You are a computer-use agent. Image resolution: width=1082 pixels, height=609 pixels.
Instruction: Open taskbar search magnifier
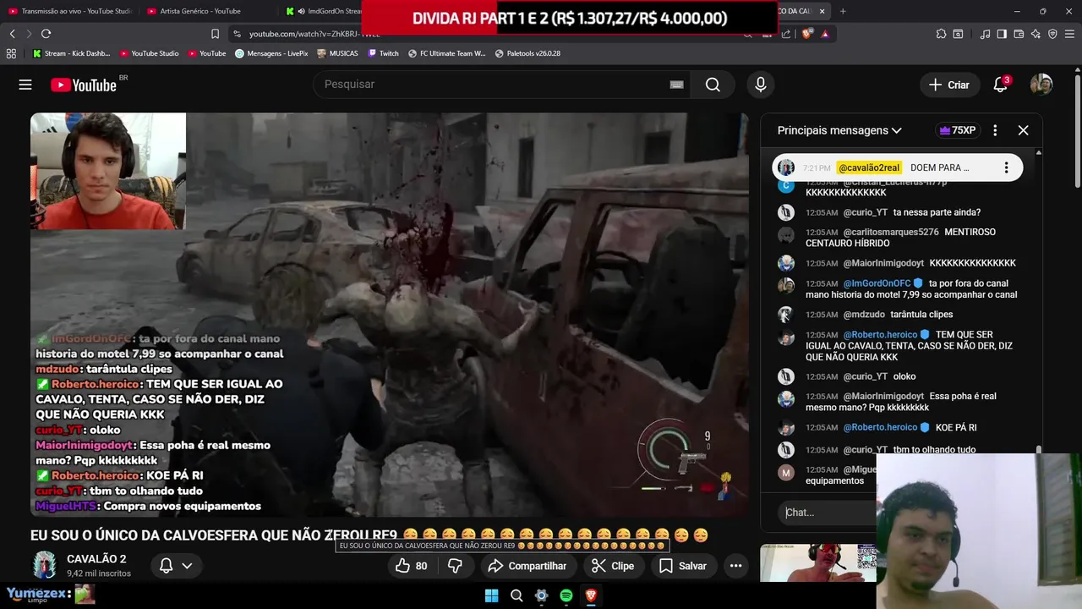(516, 595)
